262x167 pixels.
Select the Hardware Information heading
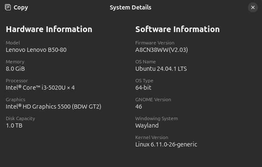tap(49, 29)
